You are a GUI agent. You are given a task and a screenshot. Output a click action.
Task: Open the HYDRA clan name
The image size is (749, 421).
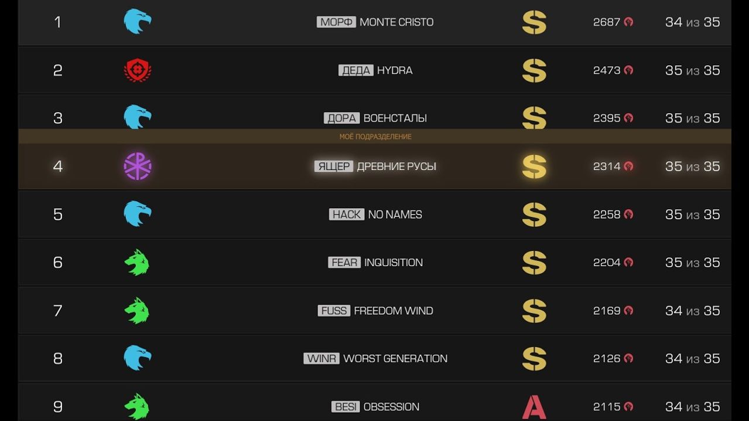[395, 70]
